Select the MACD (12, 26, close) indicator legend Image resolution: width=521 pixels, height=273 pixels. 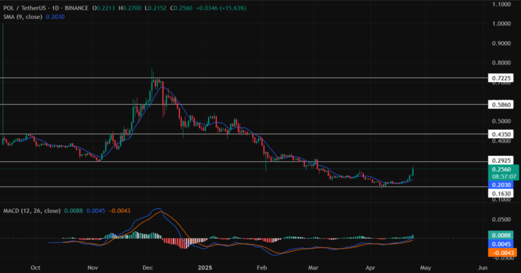pos(32,211)
